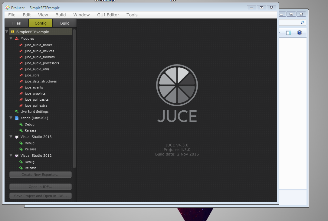Select the juce_audio_basics module icon
The image size is (328, 221).
(x=21, y=45)
